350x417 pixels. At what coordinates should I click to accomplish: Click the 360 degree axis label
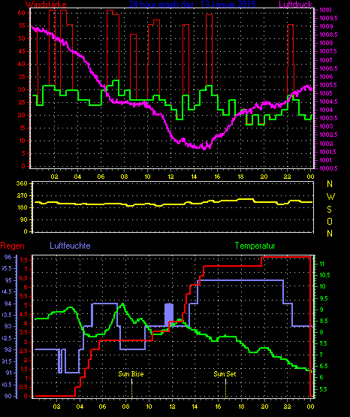pos(22,183)
